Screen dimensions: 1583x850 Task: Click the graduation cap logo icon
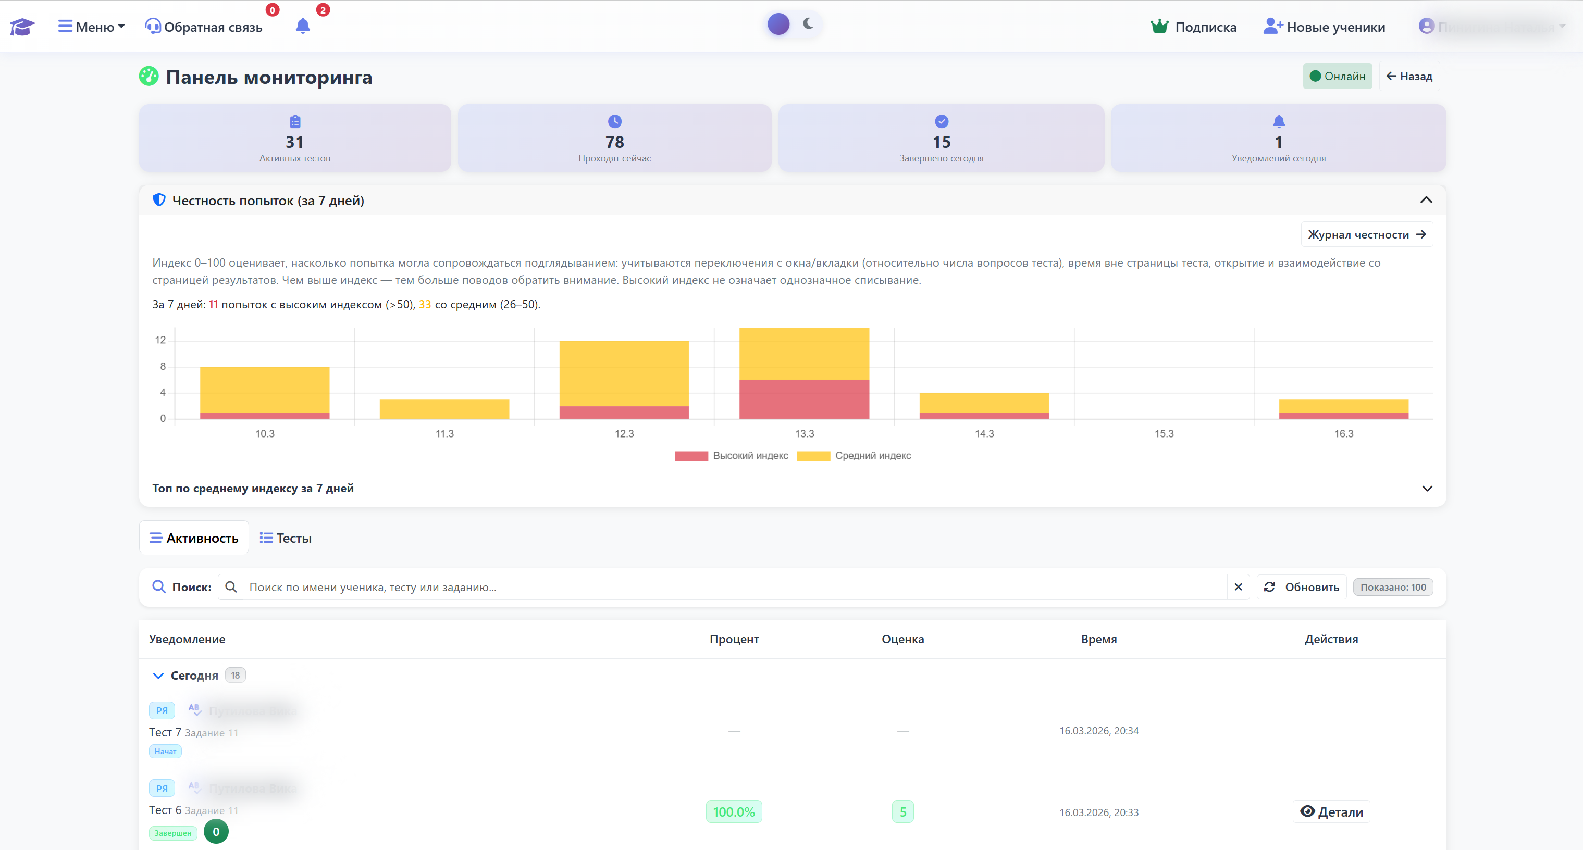point(22,27)
